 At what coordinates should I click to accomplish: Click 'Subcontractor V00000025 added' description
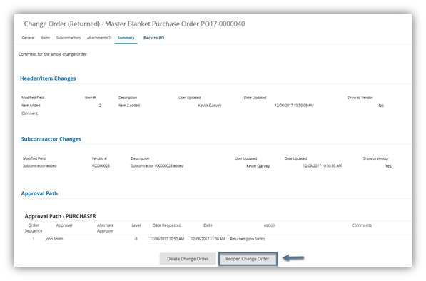tap(157, 166)
